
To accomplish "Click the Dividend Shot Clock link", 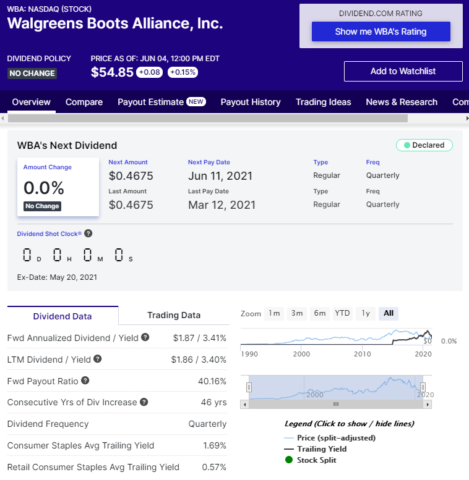I will [x=49, y=234].
